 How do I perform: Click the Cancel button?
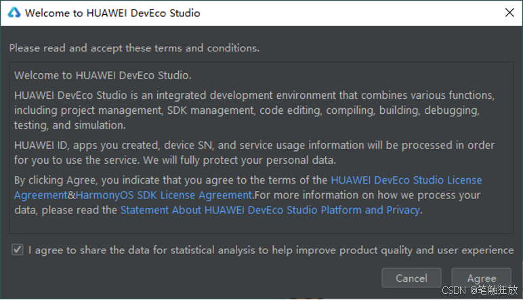pyautogui.click(x=411, y=278)
